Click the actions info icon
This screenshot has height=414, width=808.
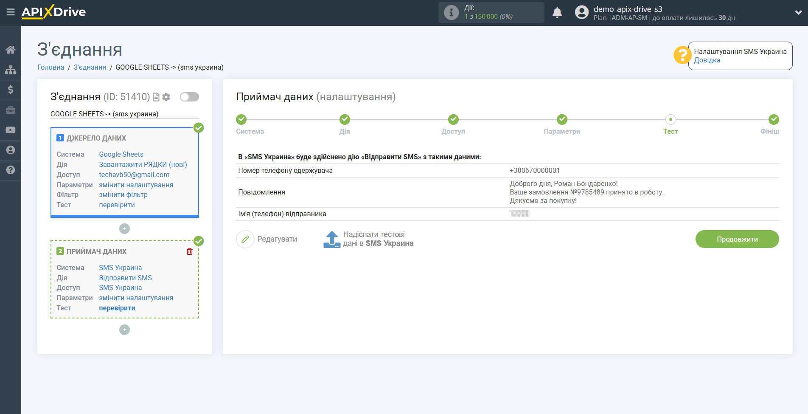[451, 12]
